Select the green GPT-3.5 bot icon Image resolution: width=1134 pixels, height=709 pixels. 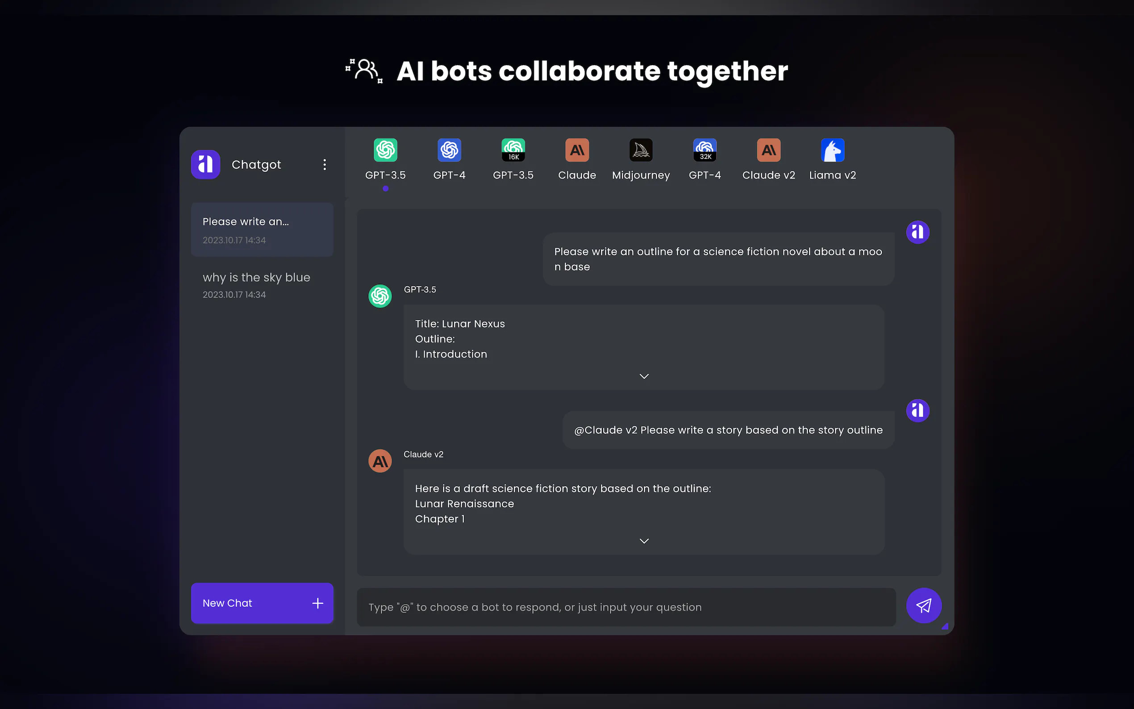[385, 150]
